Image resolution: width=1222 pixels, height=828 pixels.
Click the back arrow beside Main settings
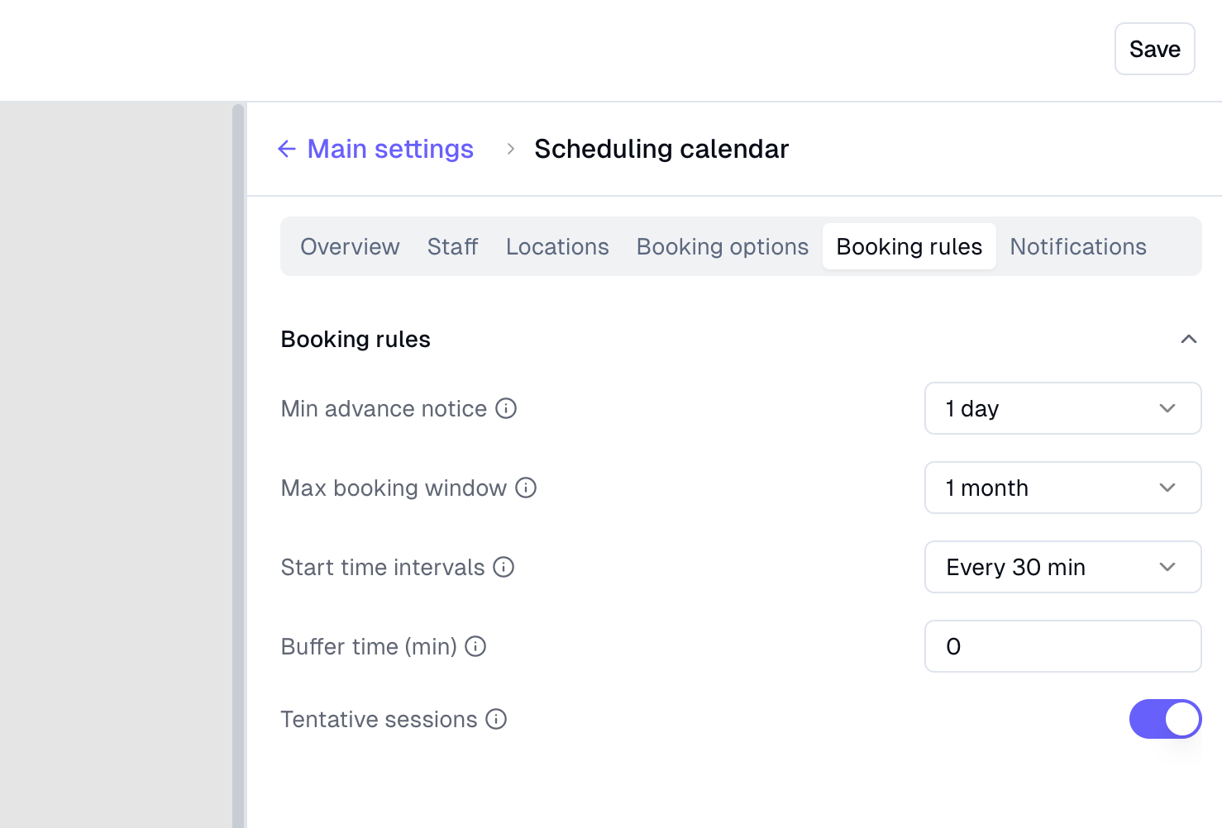(287, 149)
